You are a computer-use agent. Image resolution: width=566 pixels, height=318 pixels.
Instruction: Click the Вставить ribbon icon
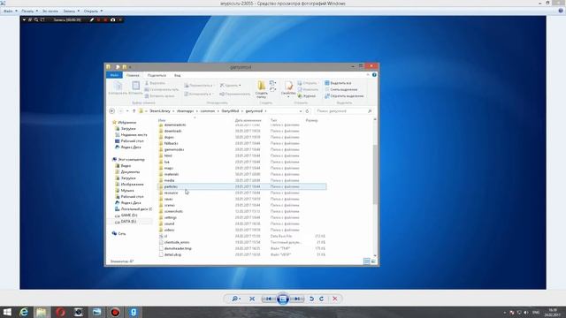tap(135, 88)
